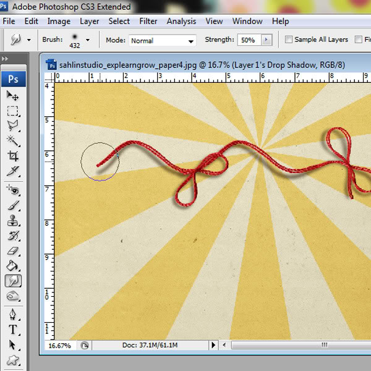This screenshot has width=371, height=371.
Task: Click the horizontal scrollbar thumb
Action: pyautogui.click(x=301, y=345)
